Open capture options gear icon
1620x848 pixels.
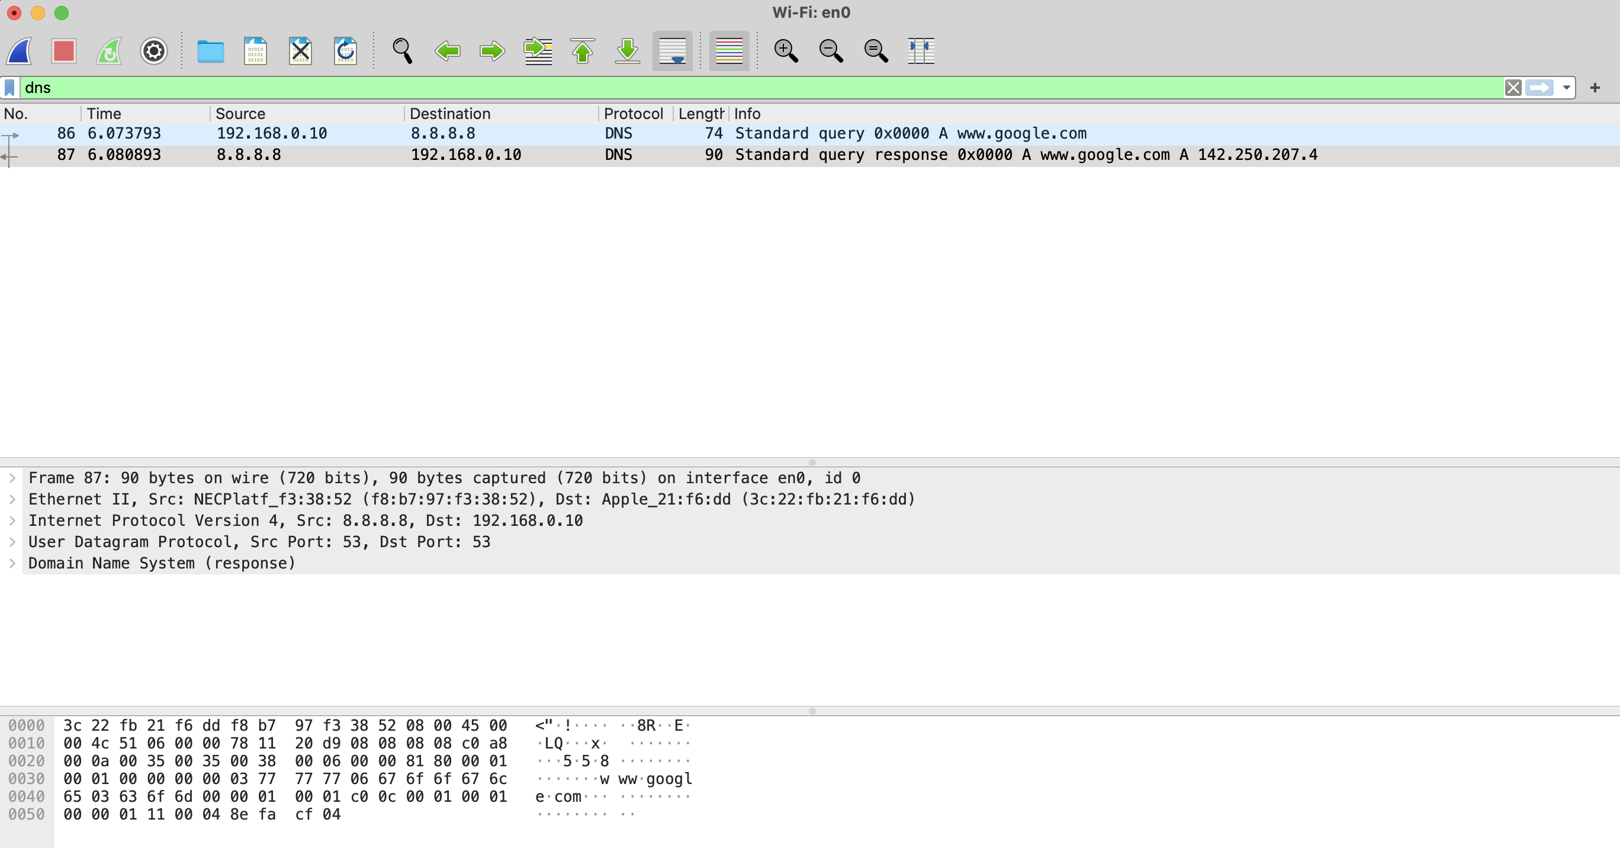(x=153, y=51)
